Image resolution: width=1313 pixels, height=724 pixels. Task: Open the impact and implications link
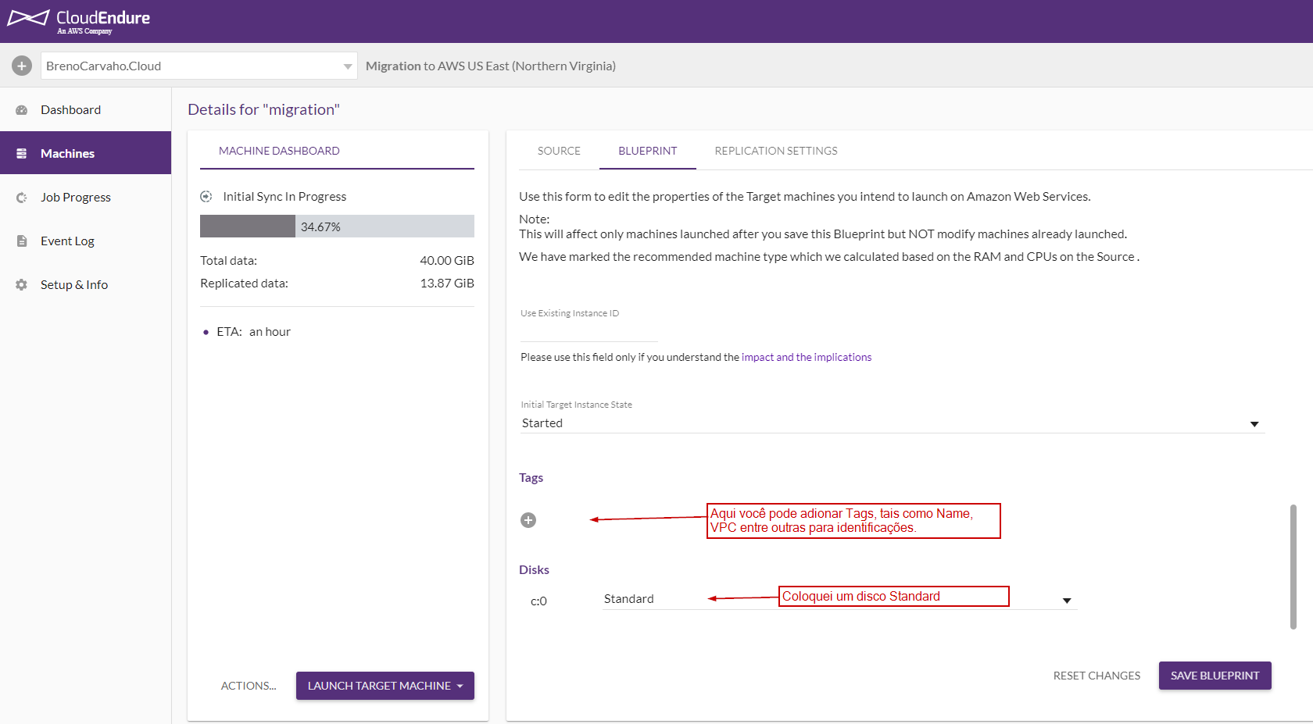[x=806, y=357]
